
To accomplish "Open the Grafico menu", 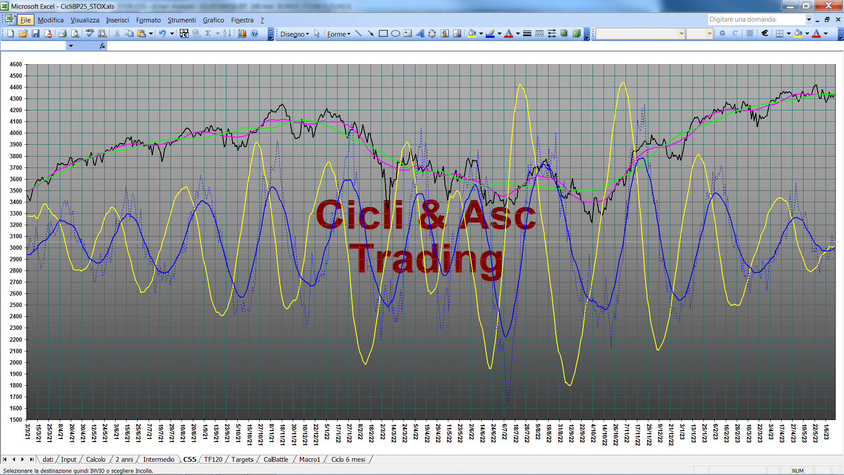I will click(213, 20).
